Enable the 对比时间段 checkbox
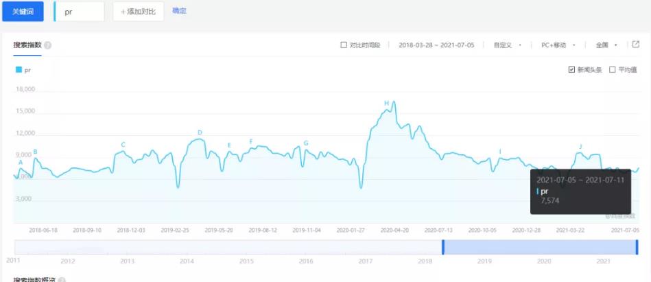The width and height of the screenshot is (651, 282). click(344, 45)
